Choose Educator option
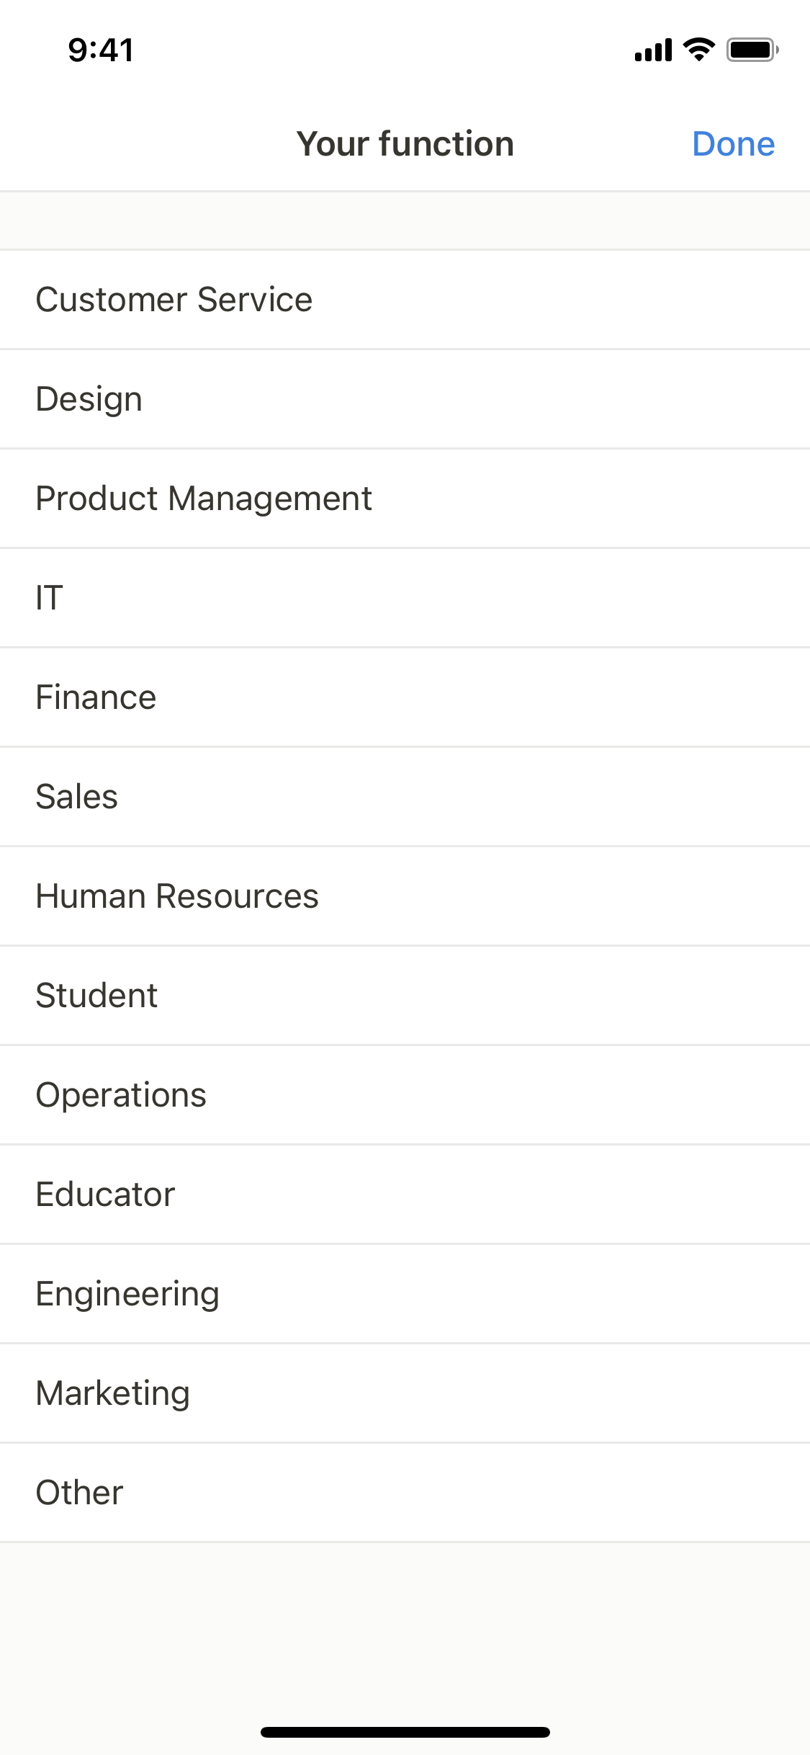The width and height of the screenshot is (810, 1755). click(405, 1194)
